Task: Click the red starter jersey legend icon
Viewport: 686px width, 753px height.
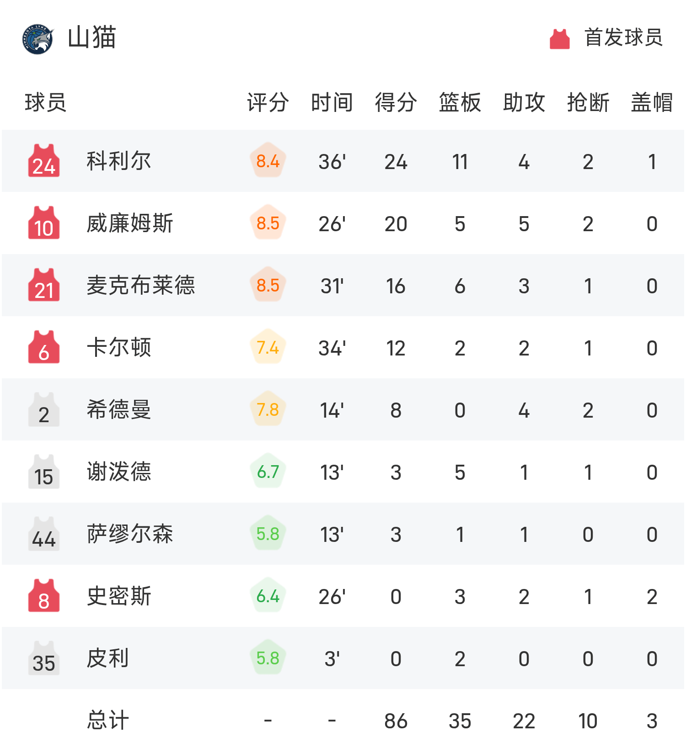Action: tap(559, 39)
